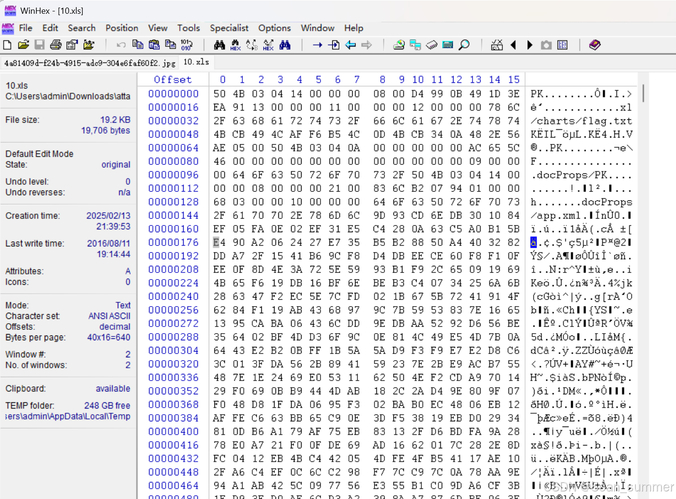This screenshot has width=676, height=499.
Task: Click the gray Forward arrow icon
Action: [x=366, y=45]
